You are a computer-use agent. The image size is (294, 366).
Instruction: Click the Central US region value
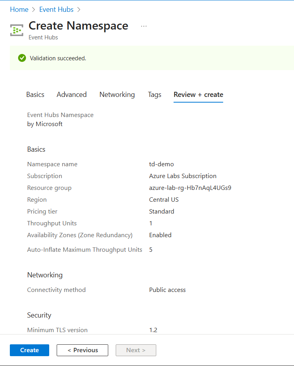click(164, 200)
